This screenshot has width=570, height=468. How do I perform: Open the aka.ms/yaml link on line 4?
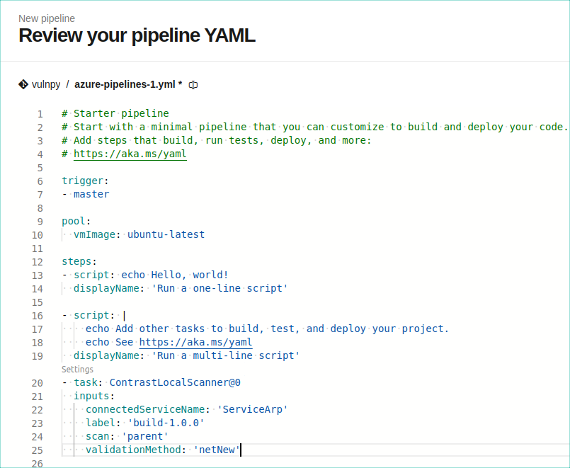[130, 154]
